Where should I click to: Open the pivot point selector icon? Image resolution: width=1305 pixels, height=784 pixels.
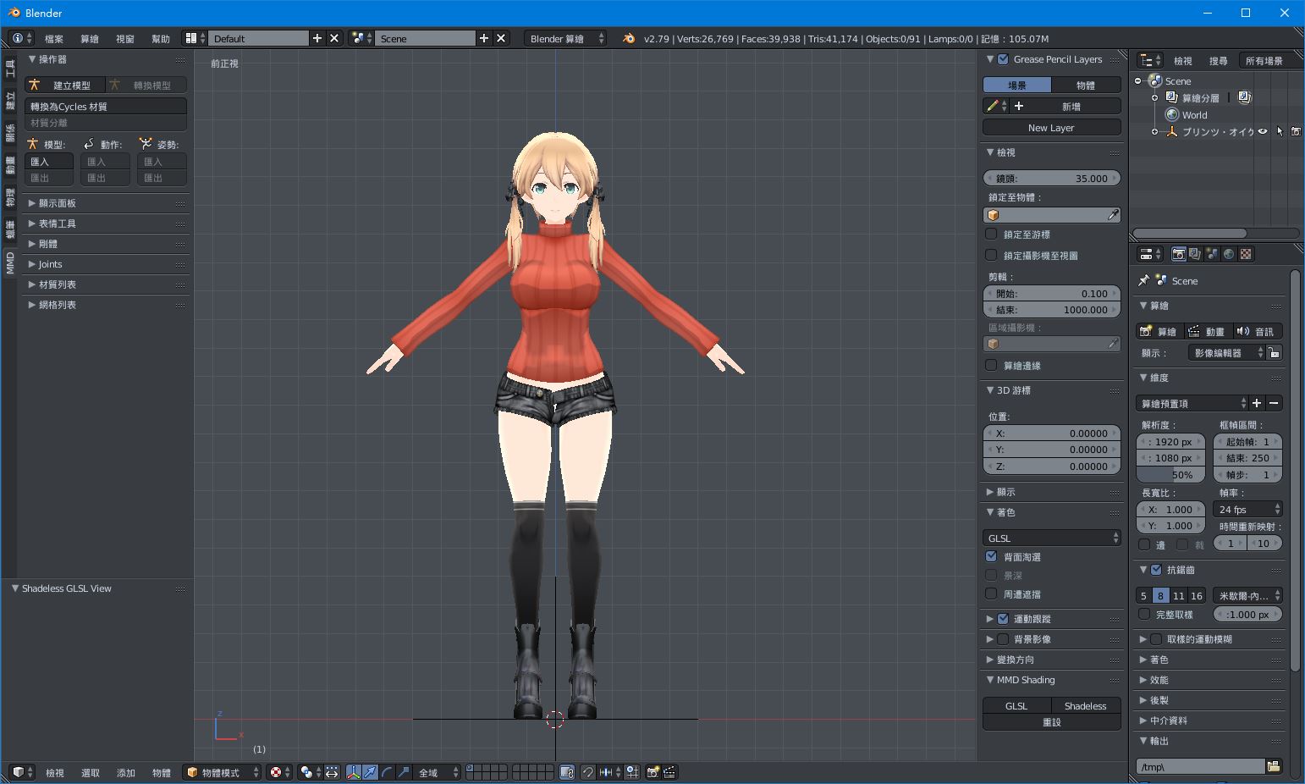[311, 772]
